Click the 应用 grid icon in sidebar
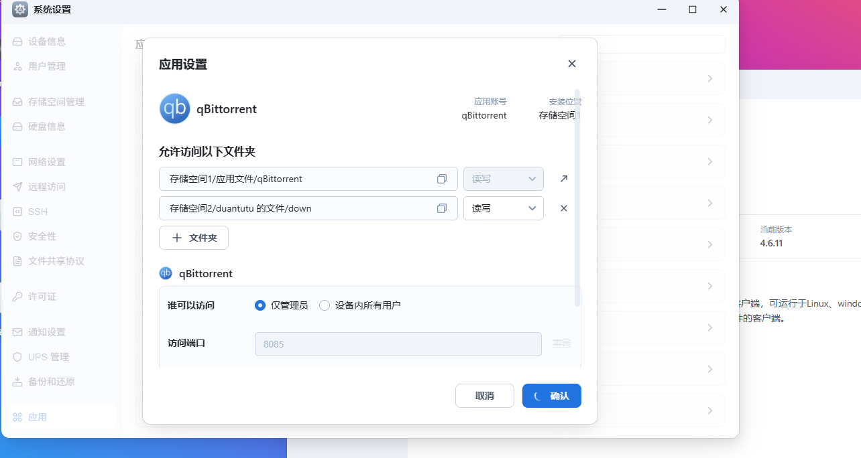 [x=17, y=417]
